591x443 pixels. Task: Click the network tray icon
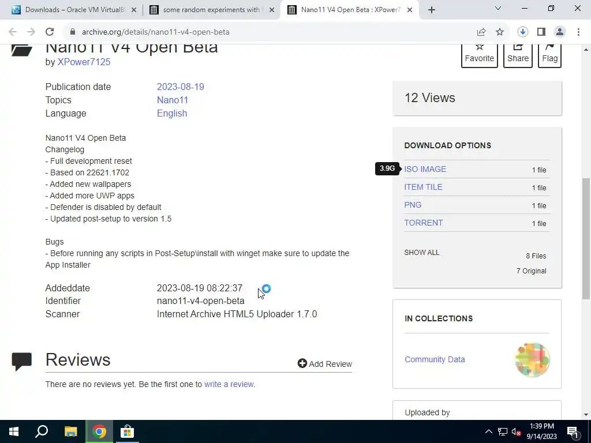503,431
